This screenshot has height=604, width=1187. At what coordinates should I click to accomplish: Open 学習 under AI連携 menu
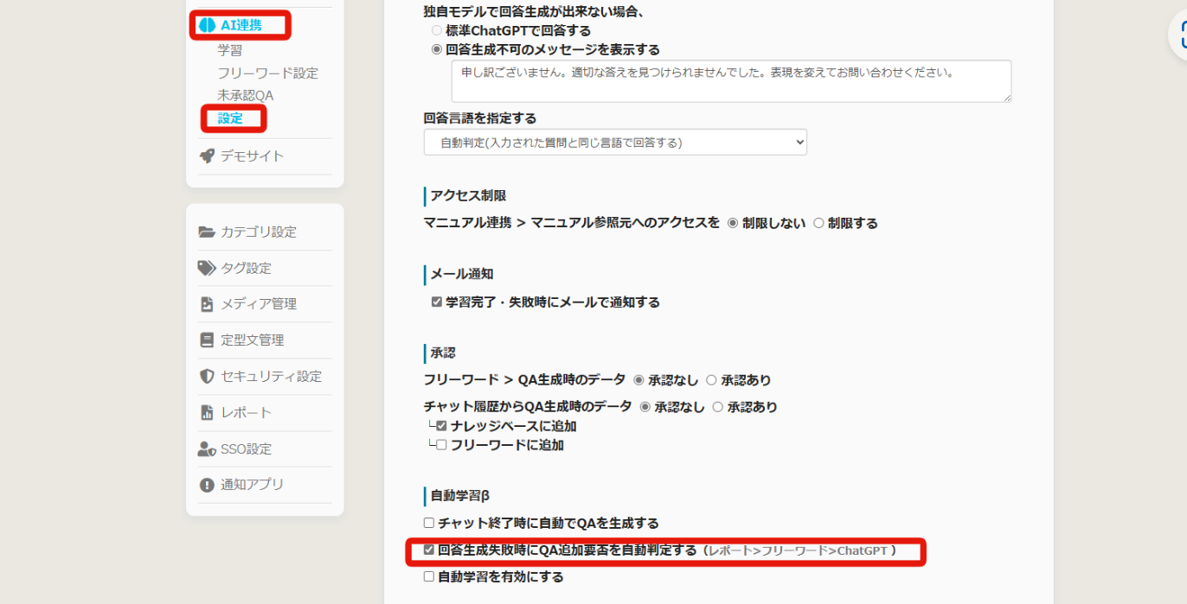[230, 50]
